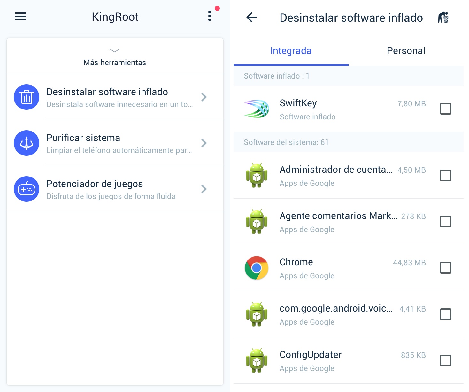Tap the SwiftKey app icon
The height and width of the screenshot is (392, 469).
point(256,109)
